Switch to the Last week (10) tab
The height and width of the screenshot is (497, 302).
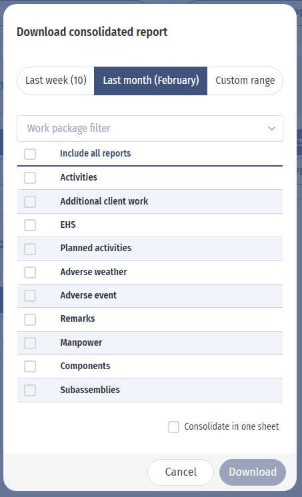[x=56, y=81]
